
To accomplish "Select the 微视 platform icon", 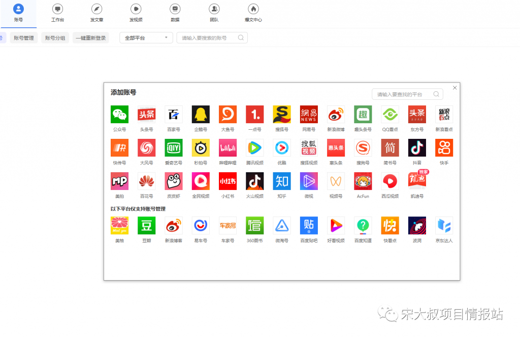I will [309, 181].
